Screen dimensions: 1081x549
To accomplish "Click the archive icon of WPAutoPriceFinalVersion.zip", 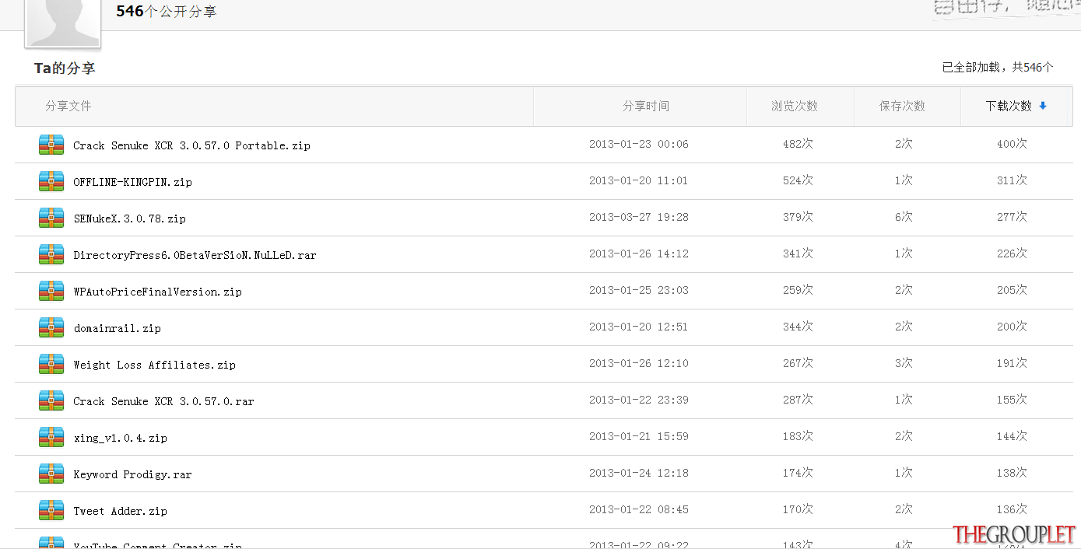I will pos(51,291).
